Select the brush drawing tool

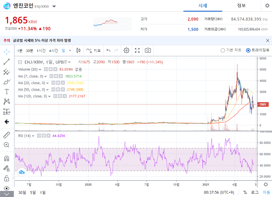tap(7, 82)
